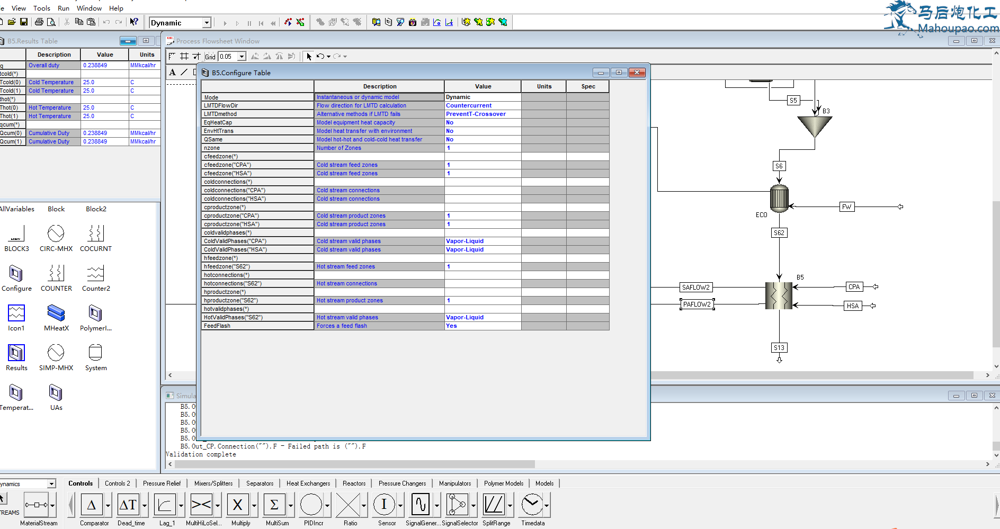This screenshot has width=1000, height=529.
Task: Expand the MaterialStream type dropdown arrow
Action: (52, 505)
